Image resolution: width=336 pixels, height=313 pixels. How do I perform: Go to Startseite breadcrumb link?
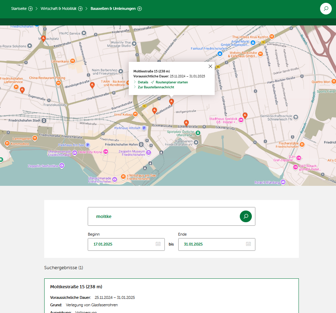19,8
